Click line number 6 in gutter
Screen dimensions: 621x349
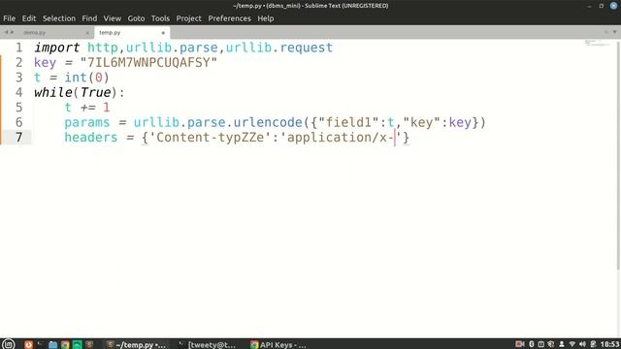pyautogui.click(x=19, y=123)
